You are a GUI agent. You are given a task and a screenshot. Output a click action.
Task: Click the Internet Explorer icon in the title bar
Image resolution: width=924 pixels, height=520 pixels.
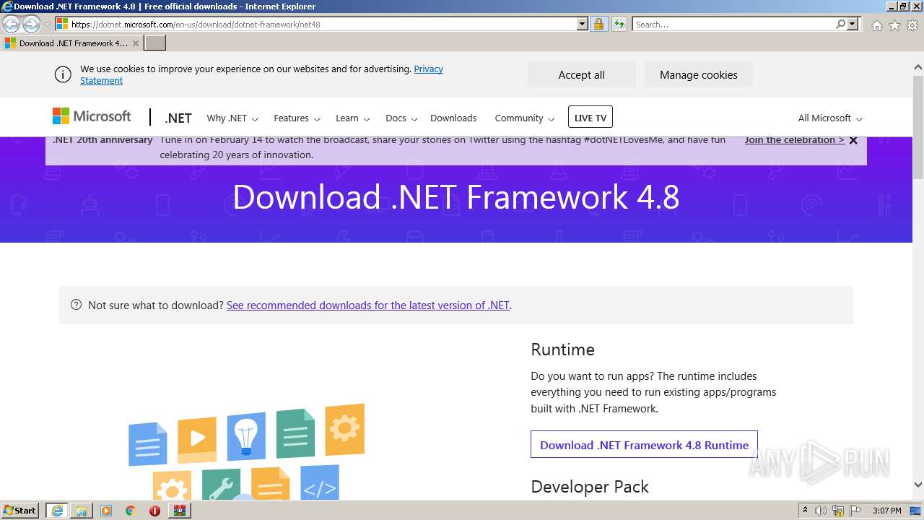6,6
